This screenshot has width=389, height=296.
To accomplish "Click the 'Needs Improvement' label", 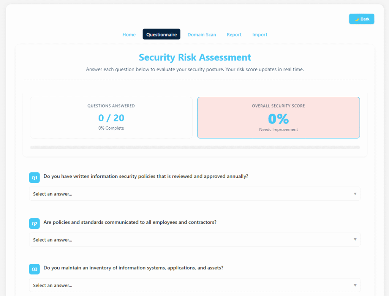I will (x=278, y=129).
